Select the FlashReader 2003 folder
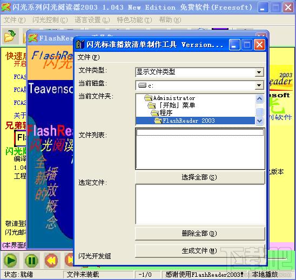Viewport: 296px width, 280px height. pos(195,121)
